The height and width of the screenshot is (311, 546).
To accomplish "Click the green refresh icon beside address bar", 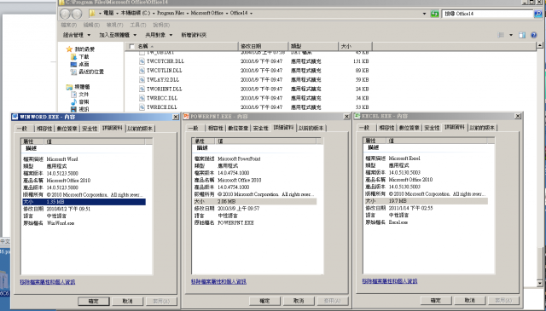I will coord(434,14).
